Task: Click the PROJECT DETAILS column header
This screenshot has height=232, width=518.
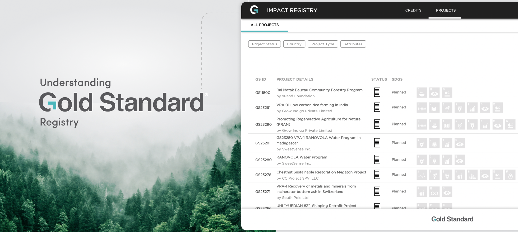Action: point(295,79)
